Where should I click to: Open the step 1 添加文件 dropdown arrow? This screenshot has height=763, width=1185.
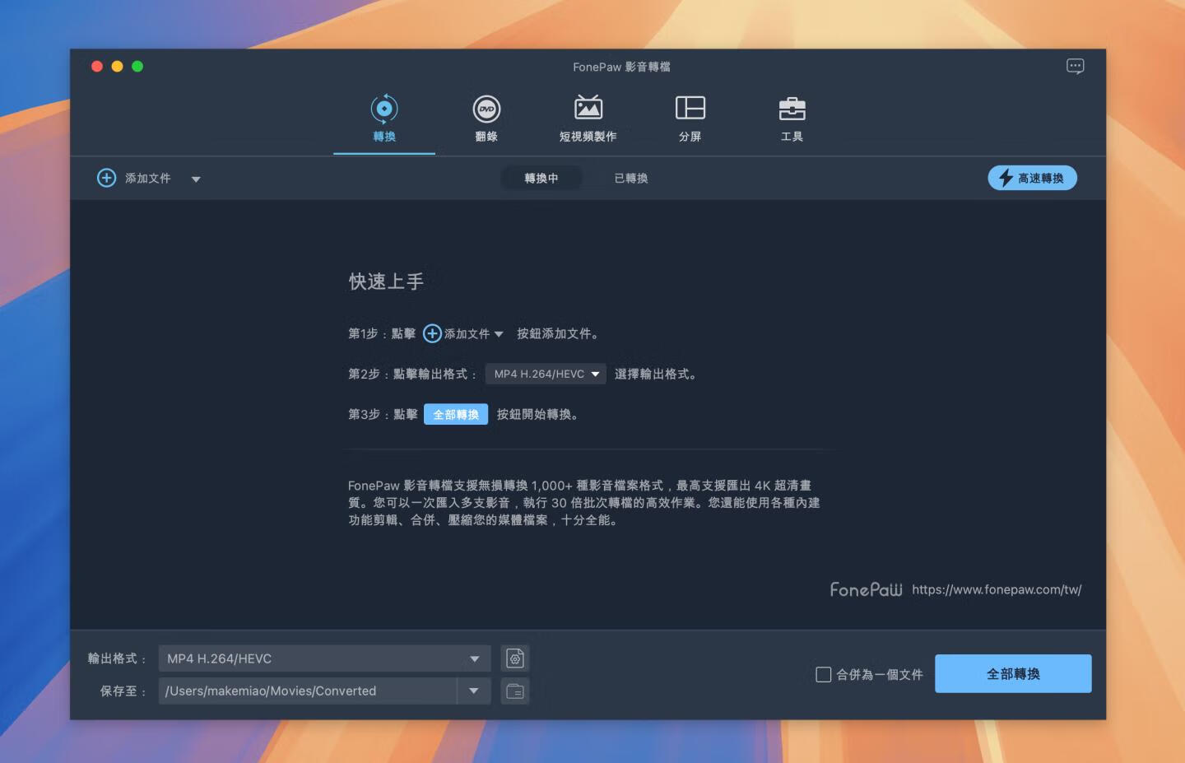click(x=499, y=334)
